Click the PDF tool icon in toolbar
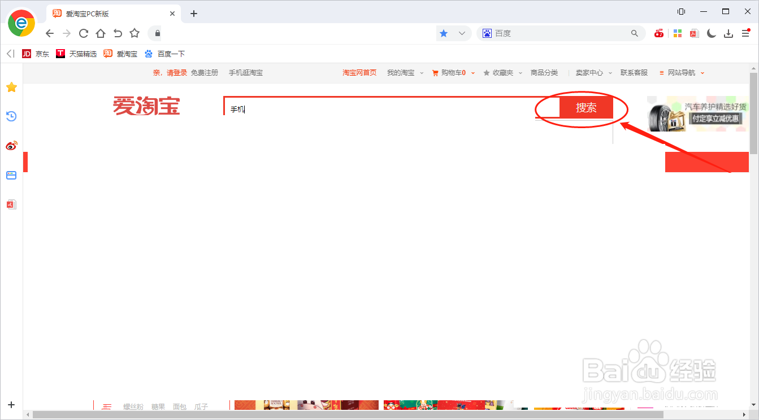 coord(694,33)
